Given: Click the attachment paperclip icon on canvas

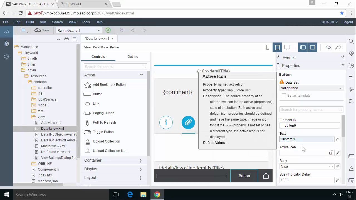Looking at the screenshot, I should click(x=188, y=122).
